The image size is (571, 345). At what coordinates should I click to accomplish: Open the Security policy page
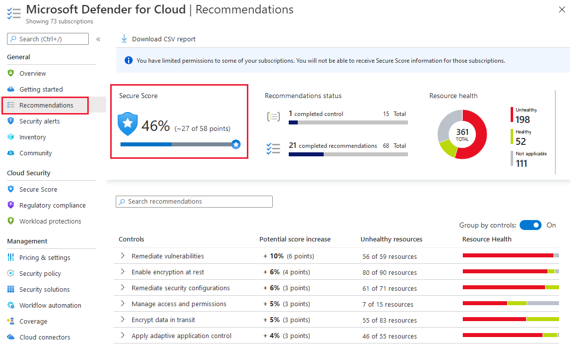[x=40, y=273]
